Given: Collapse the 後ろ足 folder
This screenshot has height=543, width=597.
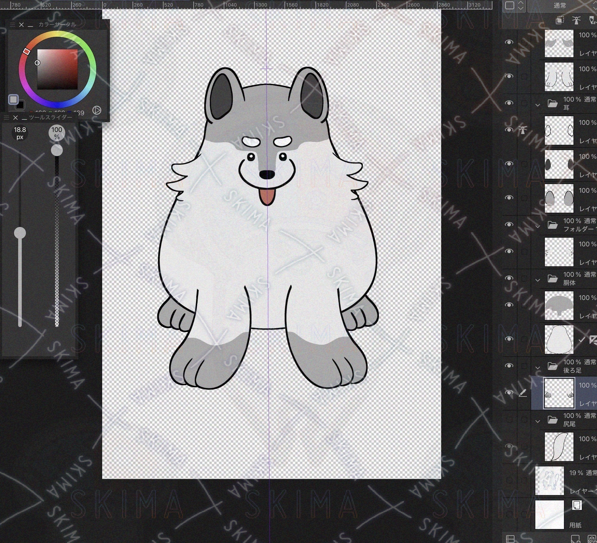Looking at the screenshot, I should click(538, 368).
